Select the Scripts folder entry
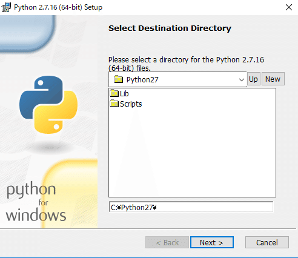 point(126,104)
